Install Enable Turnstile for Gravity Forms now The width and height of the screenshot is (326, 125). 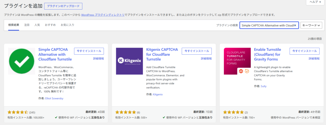click(304, 51)
